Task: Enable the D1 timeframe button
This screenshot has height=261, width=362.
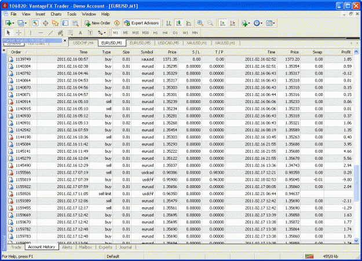Action: tap(175, 33)
